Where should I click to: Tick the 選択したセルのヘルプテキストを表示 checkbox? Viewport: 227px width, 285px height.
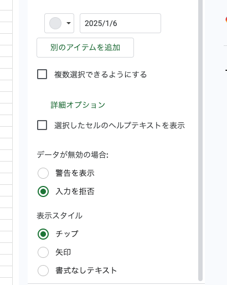pyautogui.click(x=42, y=125)
